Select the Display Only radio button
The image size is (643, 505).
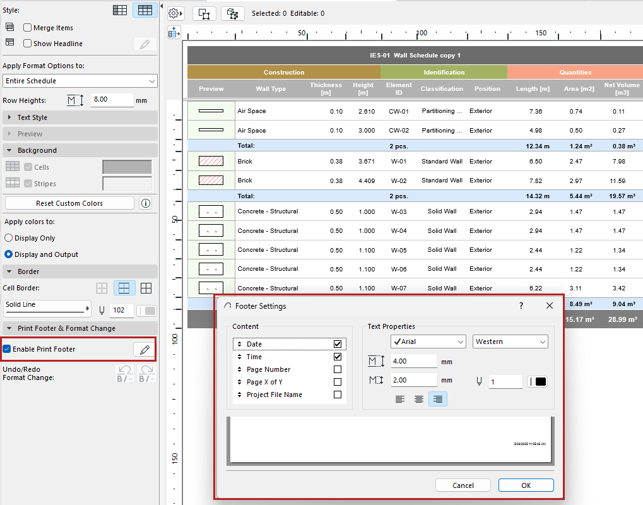[x=9, y=238]
